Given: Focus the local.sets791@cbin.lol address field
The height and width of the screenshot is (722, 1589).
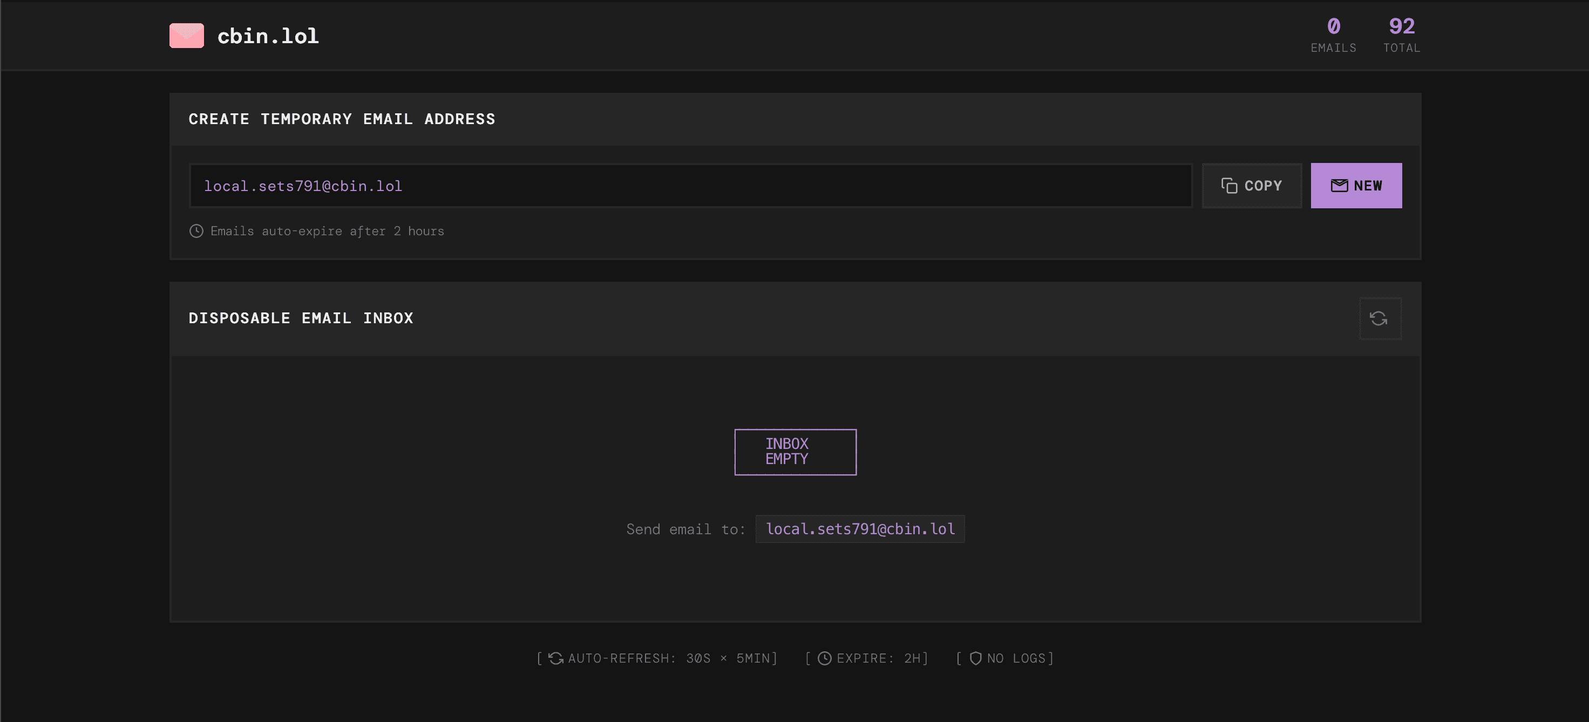Looking at the screenshot, I should point(690,186).
